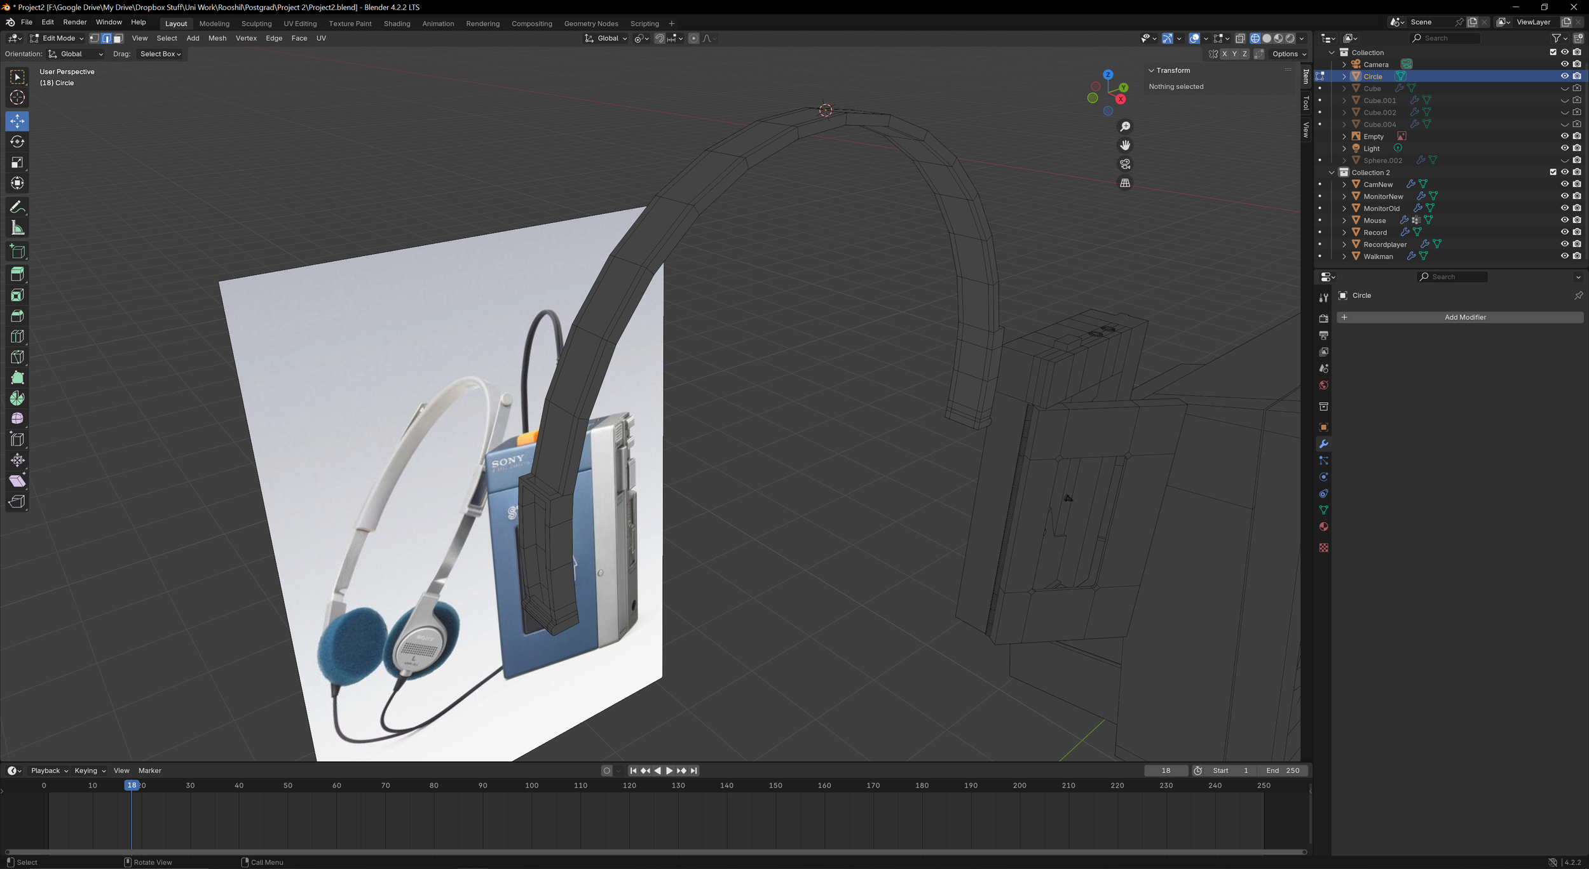Expand the Cube.001 outliner item
The width and height of the screenshot is (1589, 869).
click(1344, 100)
